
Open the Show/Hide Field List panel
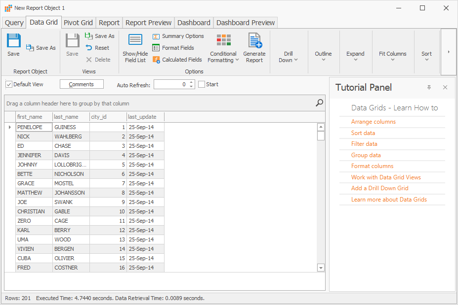[x=135, y=47]
